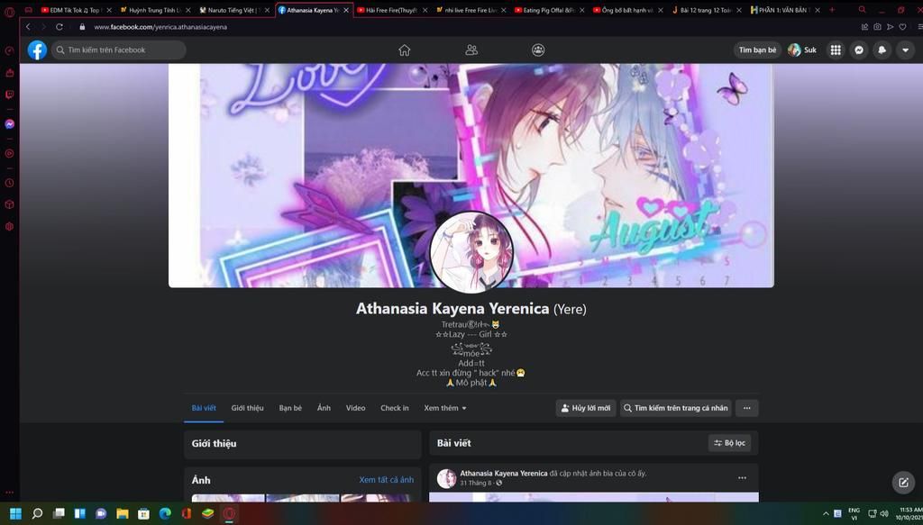Switch to the 'Hài Free Fire' browser tab
Image resolution: width=923 pixels, height=525 pixels.
click(391, 10)
